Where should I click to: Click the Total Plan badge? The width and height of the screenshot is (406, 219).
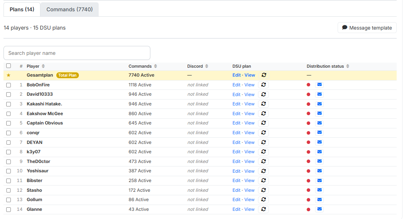[67, 75]
